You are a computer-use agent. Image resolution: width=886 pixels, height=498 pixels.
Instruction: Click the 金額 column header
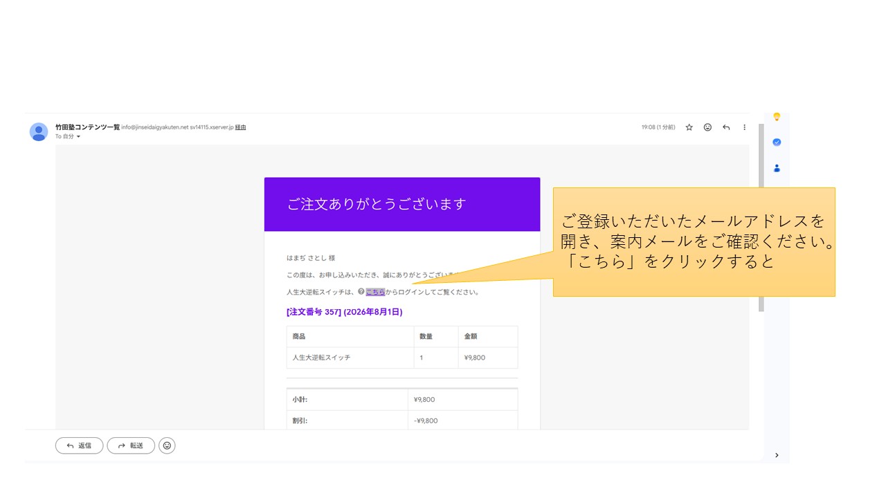pos(471,337)
